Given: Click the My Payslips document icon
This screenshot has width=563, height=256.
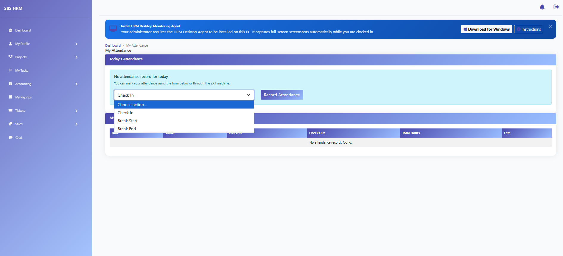Looking at the screenshot, I should (x=10, y=97).
